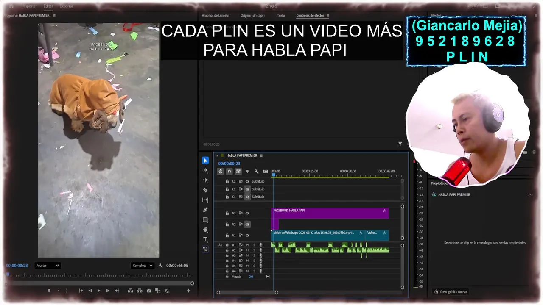The height and width of the screenshot is (305, 543).
Task: Click the Comparison View icon
Action: point(157,291)
